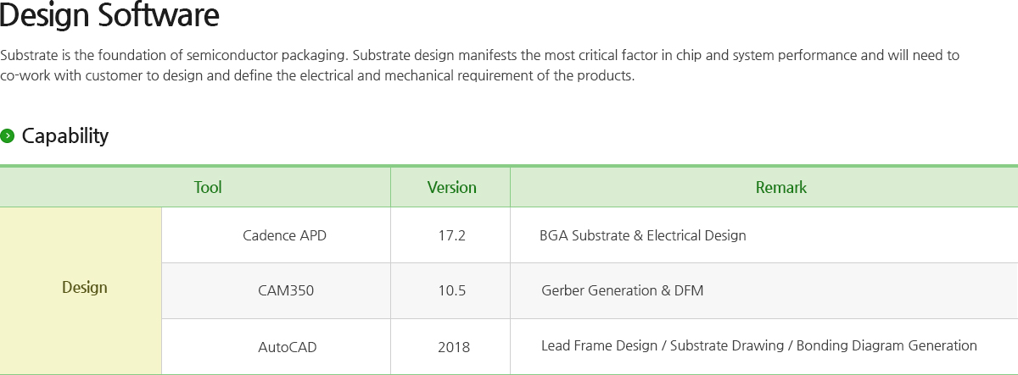This screenshot has height=375, width=1018.
Task: Click the word Substrate in the heading description
Action: click(x=30, y=56)
